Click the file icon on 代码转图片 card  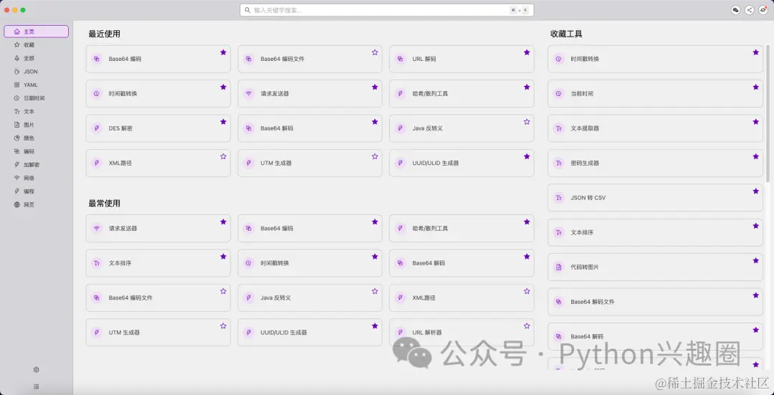pyautogui.click(x=559, y=267)
